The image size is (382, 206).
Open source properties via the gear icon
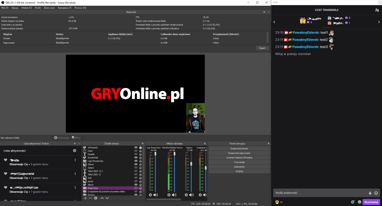[x=96, y=198]
